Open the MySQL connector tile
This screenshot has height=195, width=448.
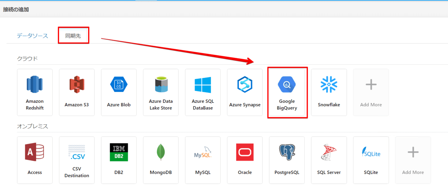(203, 160)
